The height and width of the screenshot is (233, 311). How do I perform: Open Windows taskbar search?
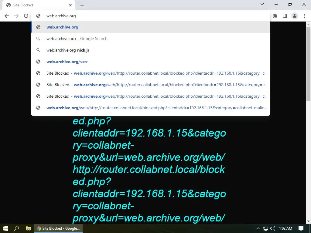click(x=16, y=228)
